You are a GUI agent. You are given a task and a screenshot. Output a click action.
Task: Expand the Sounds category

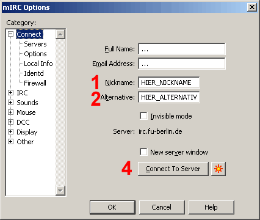pos(10,103)
